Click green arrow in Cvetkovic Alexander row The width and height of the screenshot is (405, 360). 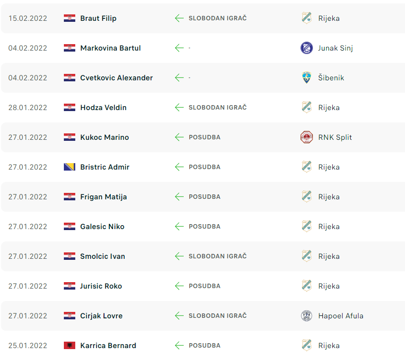[x=179, y=78]
